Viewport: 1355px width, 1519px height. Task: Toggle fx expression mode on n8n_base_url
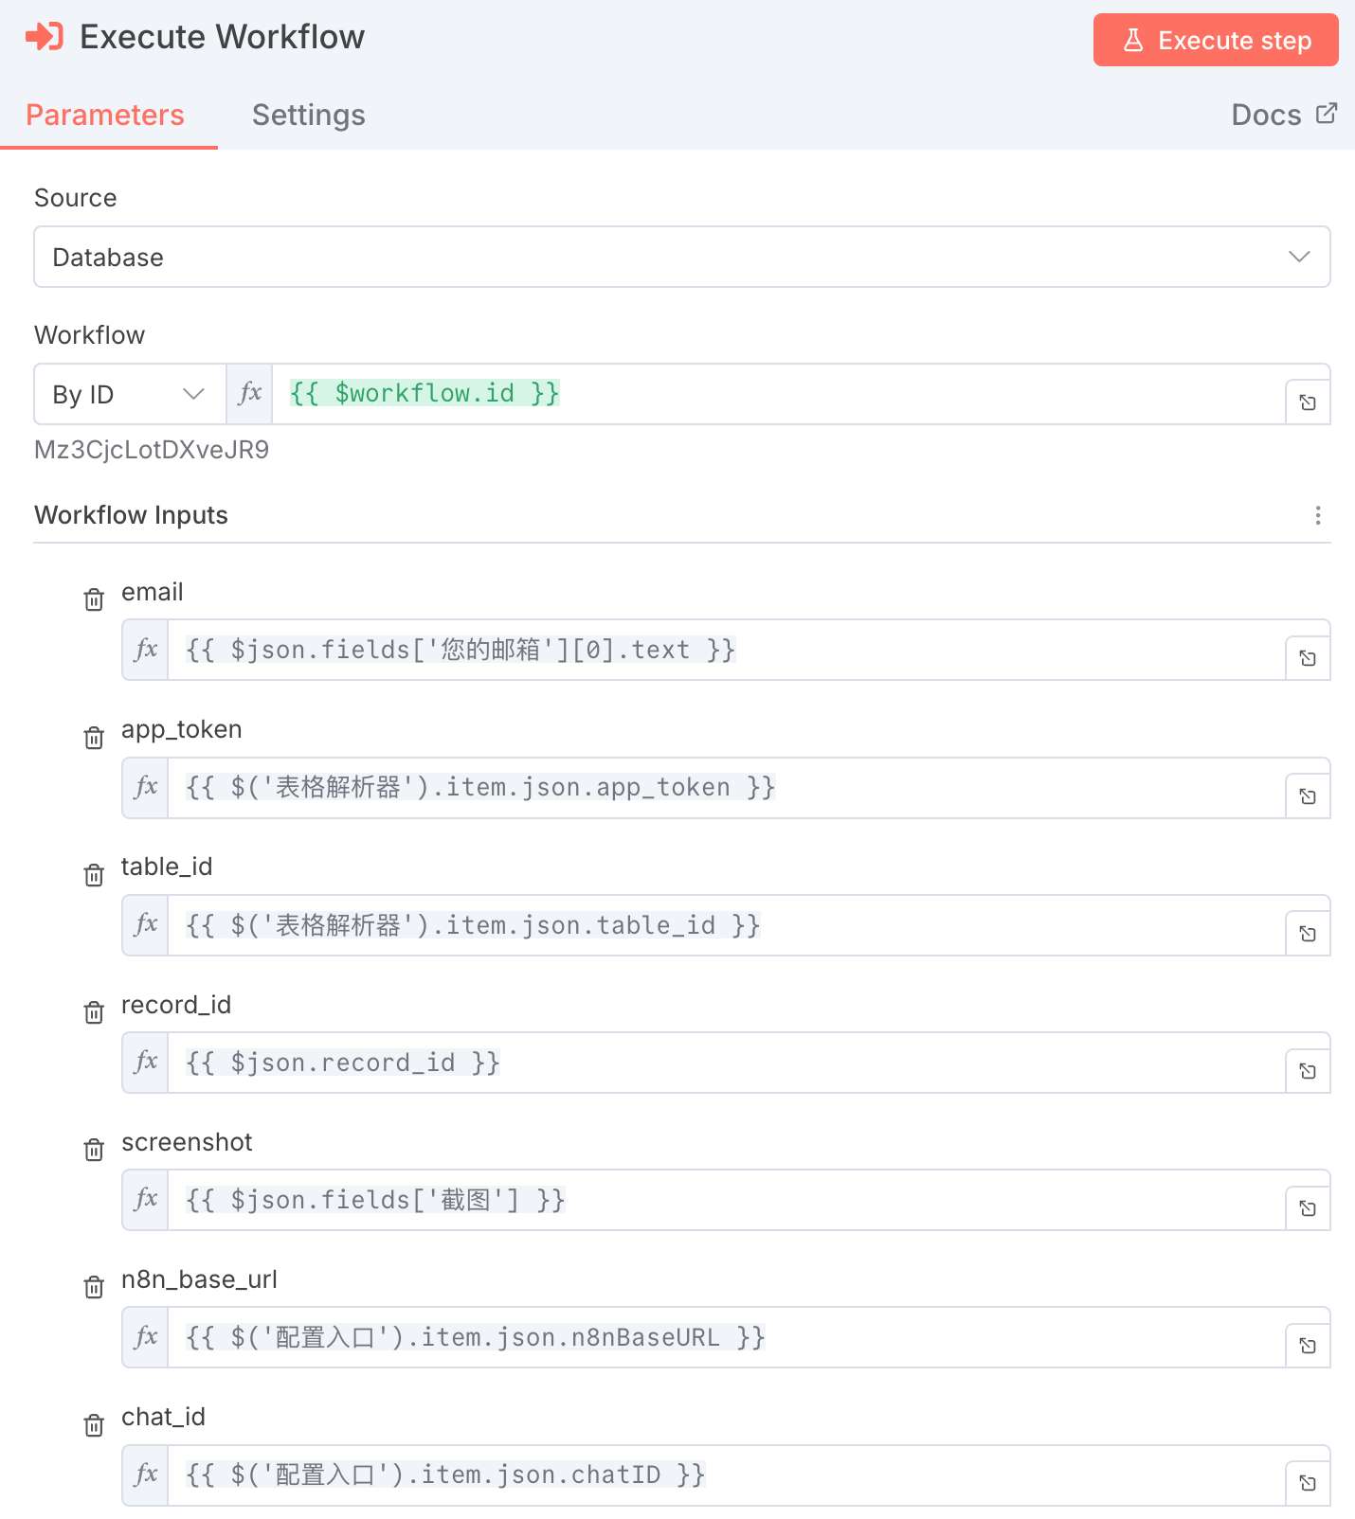pos(146,1337)
